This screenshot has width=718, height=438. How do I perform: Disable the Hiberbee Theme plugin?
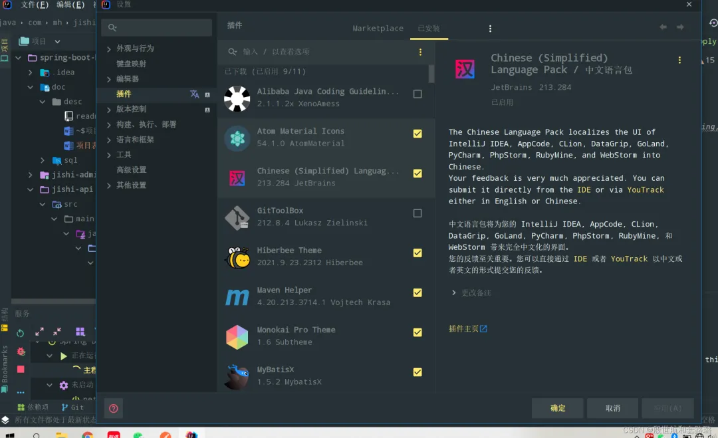[417, 253]
